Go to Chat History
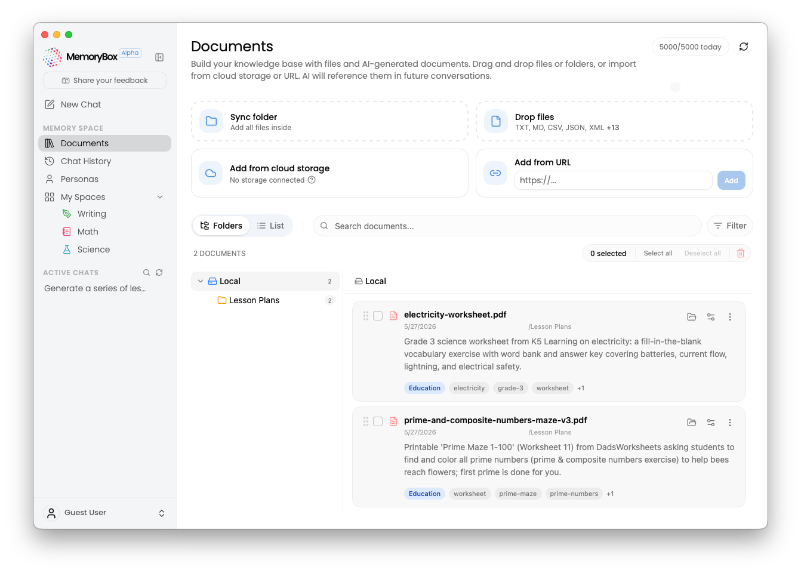This screenshot has height=573, width=801. pyautogui.click(x=86, y=161)
